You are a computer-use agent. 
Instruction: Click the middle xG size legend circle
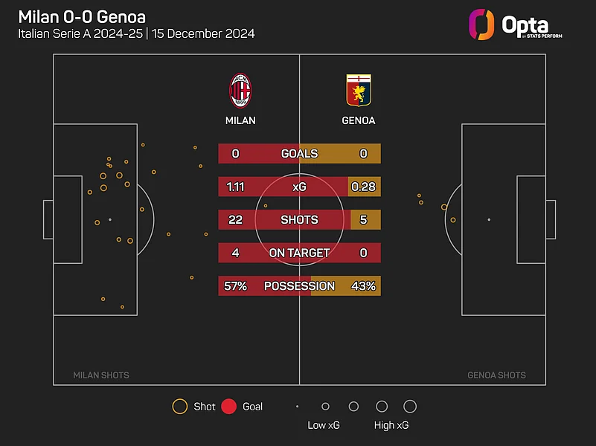353,407
